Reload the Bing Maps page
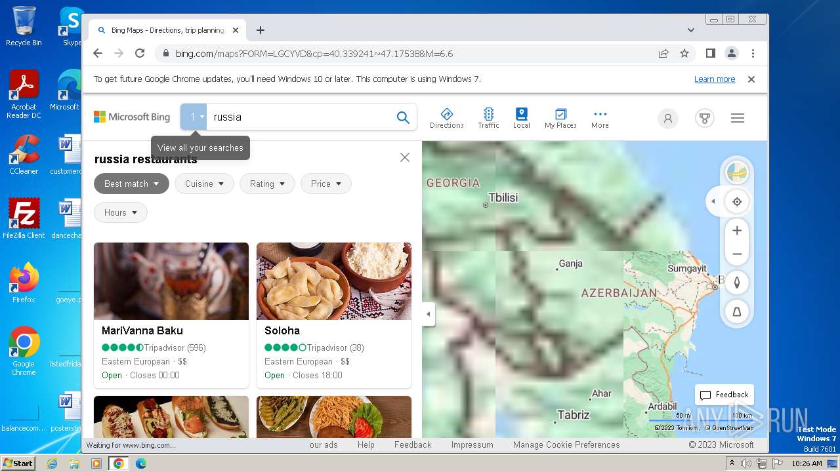Screen dimensions: 840x472 click(x=140, y=54)
